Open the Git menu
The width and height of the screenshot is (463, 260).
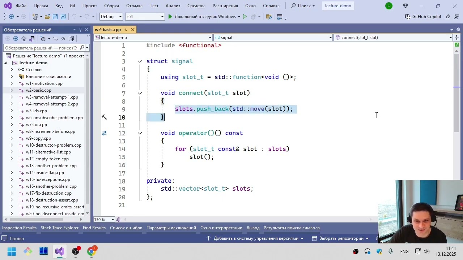[73, 6]
